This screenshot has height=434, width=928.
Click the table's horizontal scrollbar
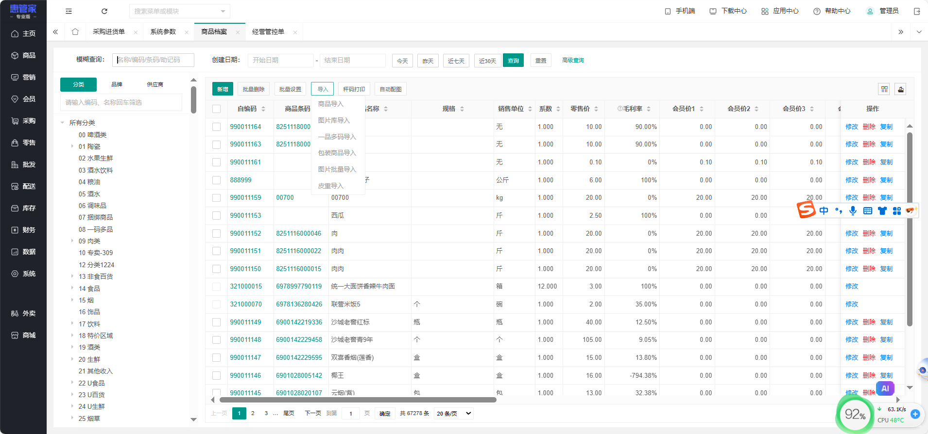coord(358,400)
